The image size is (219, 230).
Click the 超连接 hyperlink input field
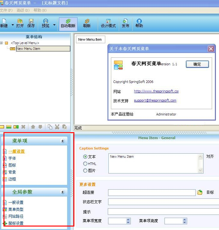(x=152, y=192)
